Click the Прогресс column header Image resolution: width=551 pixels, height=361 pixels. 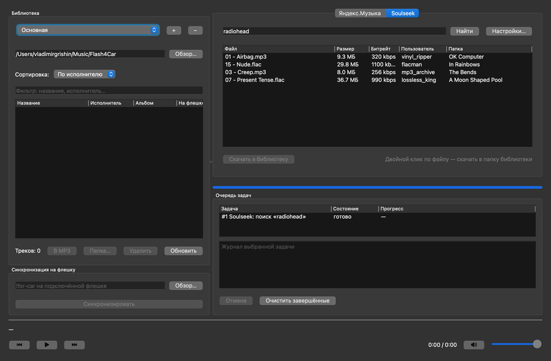coord(457,209)
